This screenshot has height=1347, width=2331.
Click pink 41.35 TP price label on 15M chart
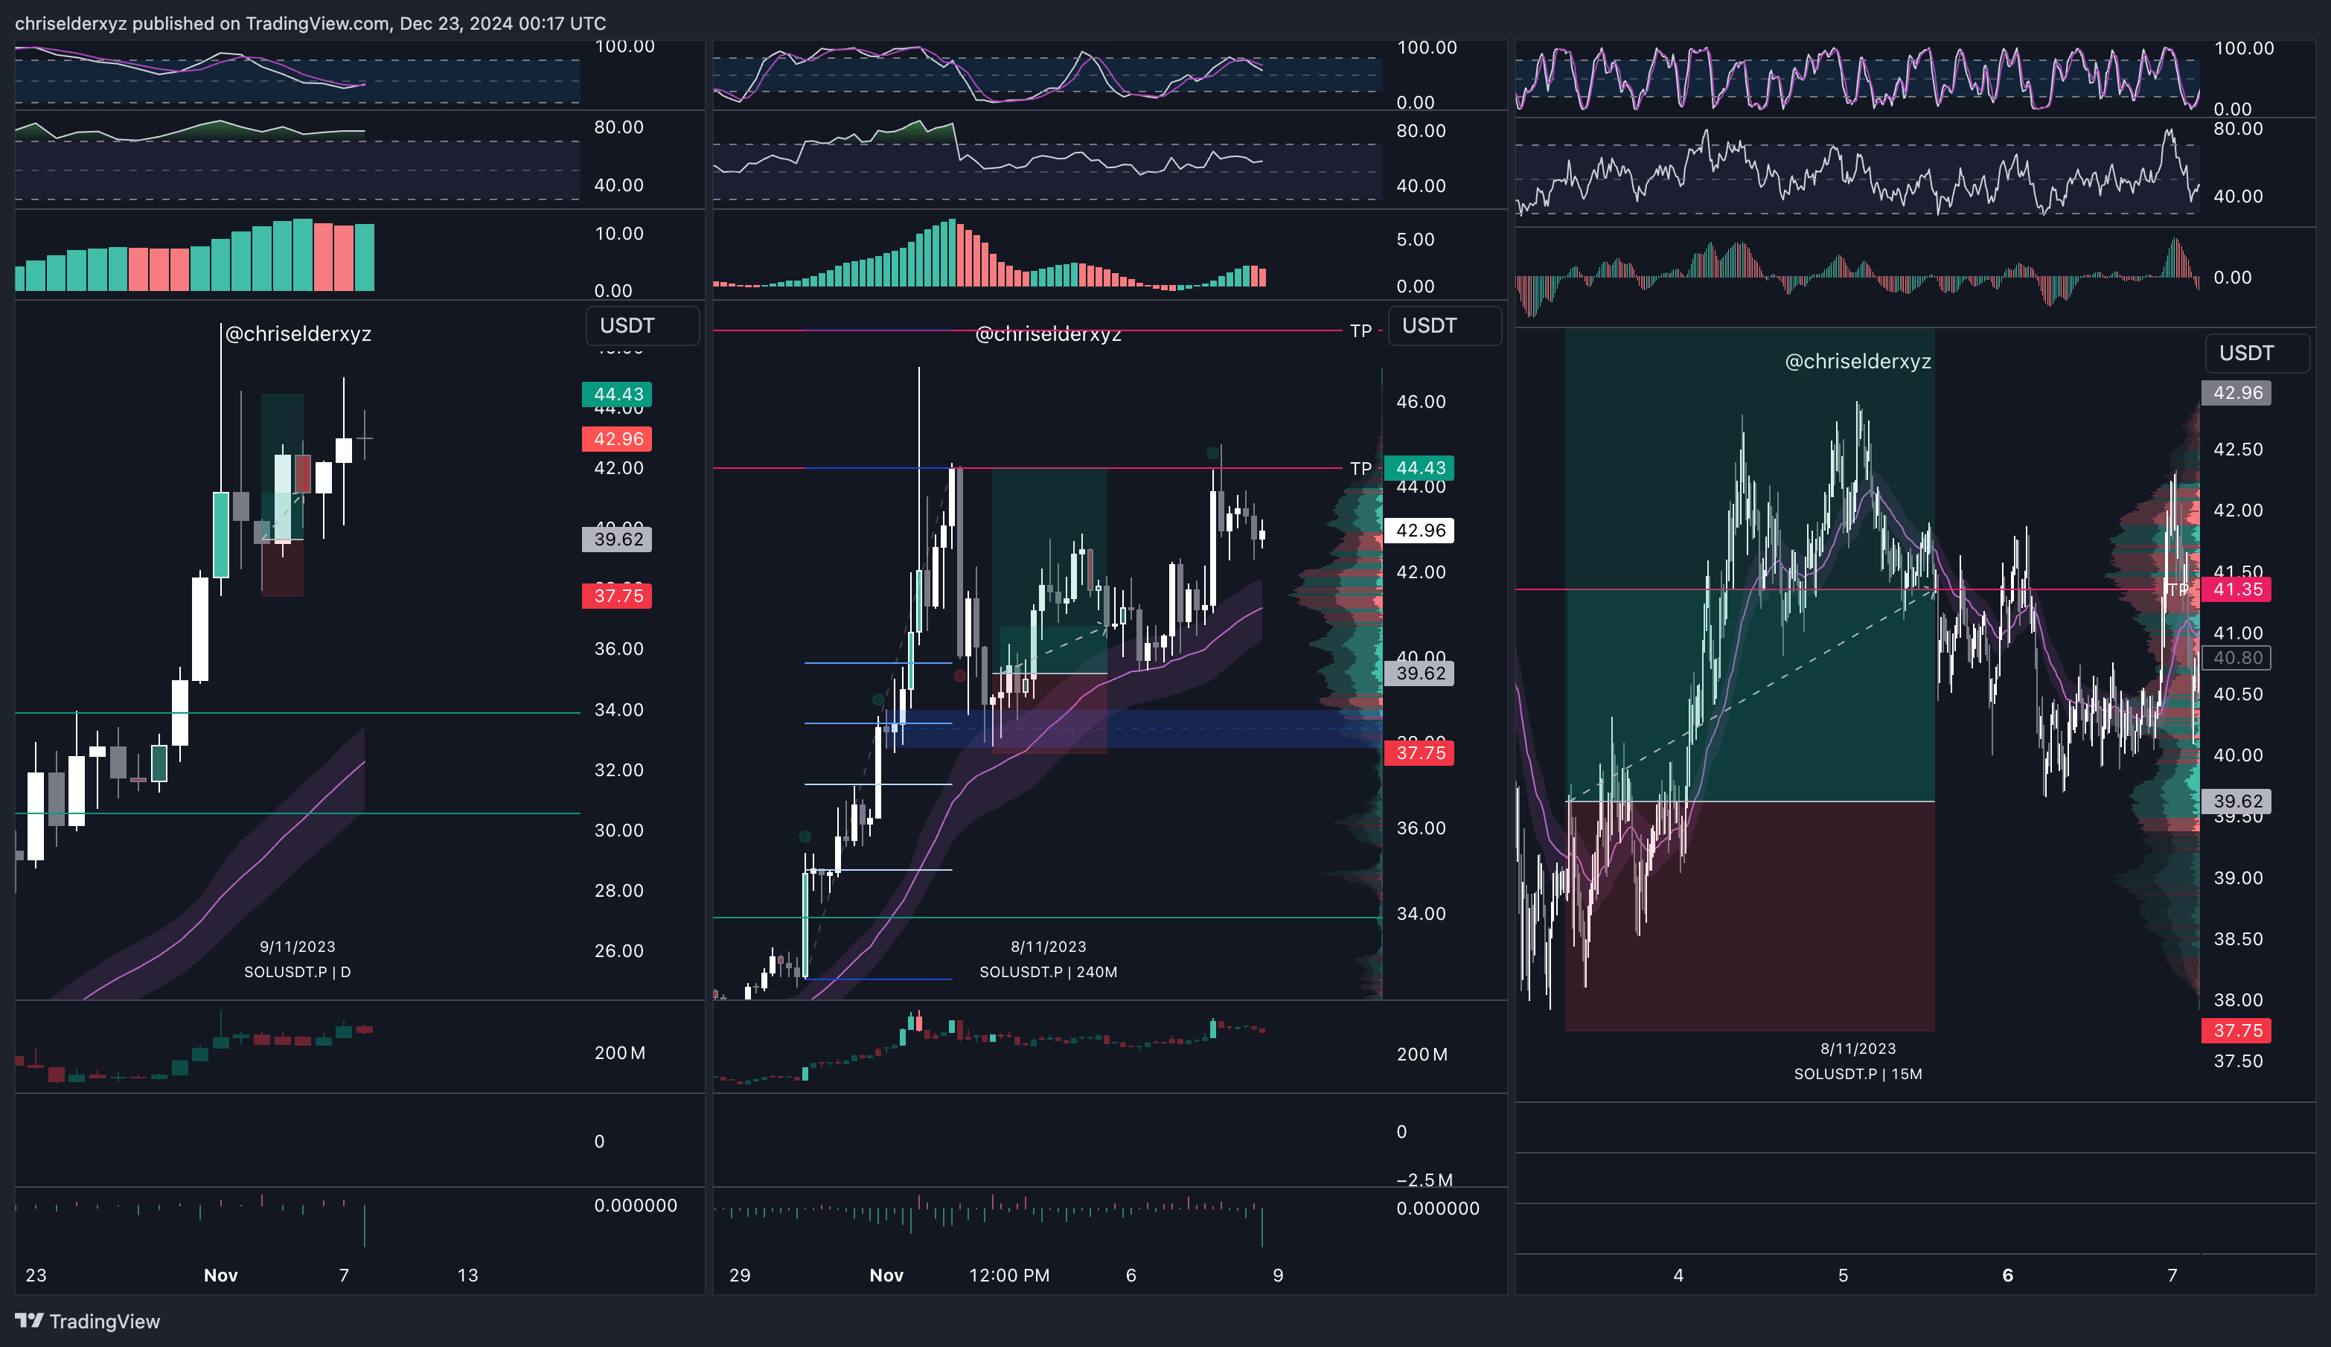click(x=2236, y=589)
